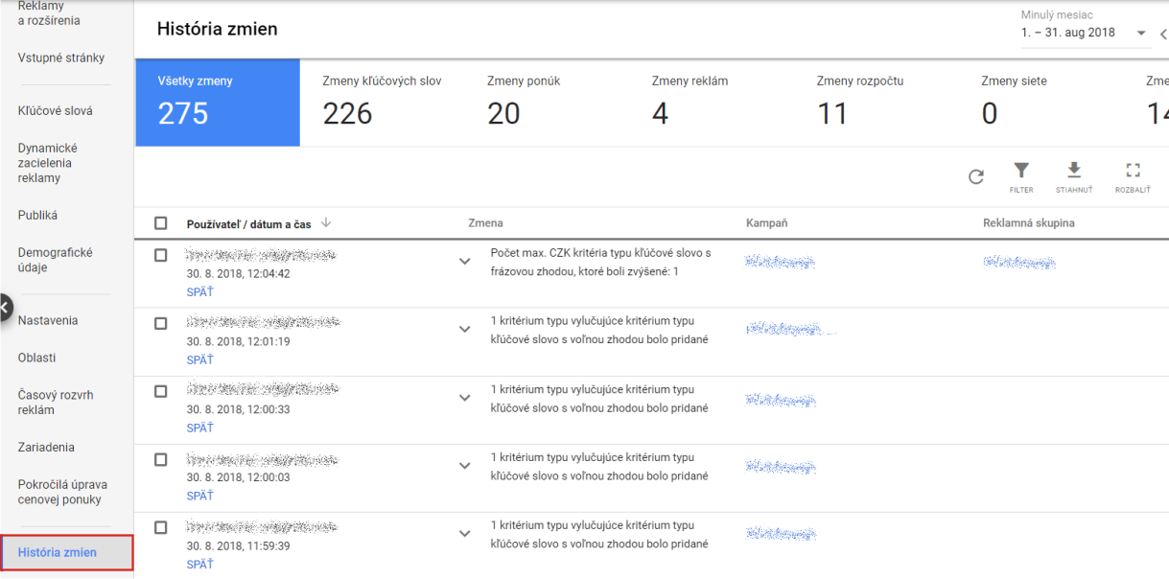Check the row dated 30. 8. 2018, 12:04:42
1169x579 pixels.
(161, 256)
